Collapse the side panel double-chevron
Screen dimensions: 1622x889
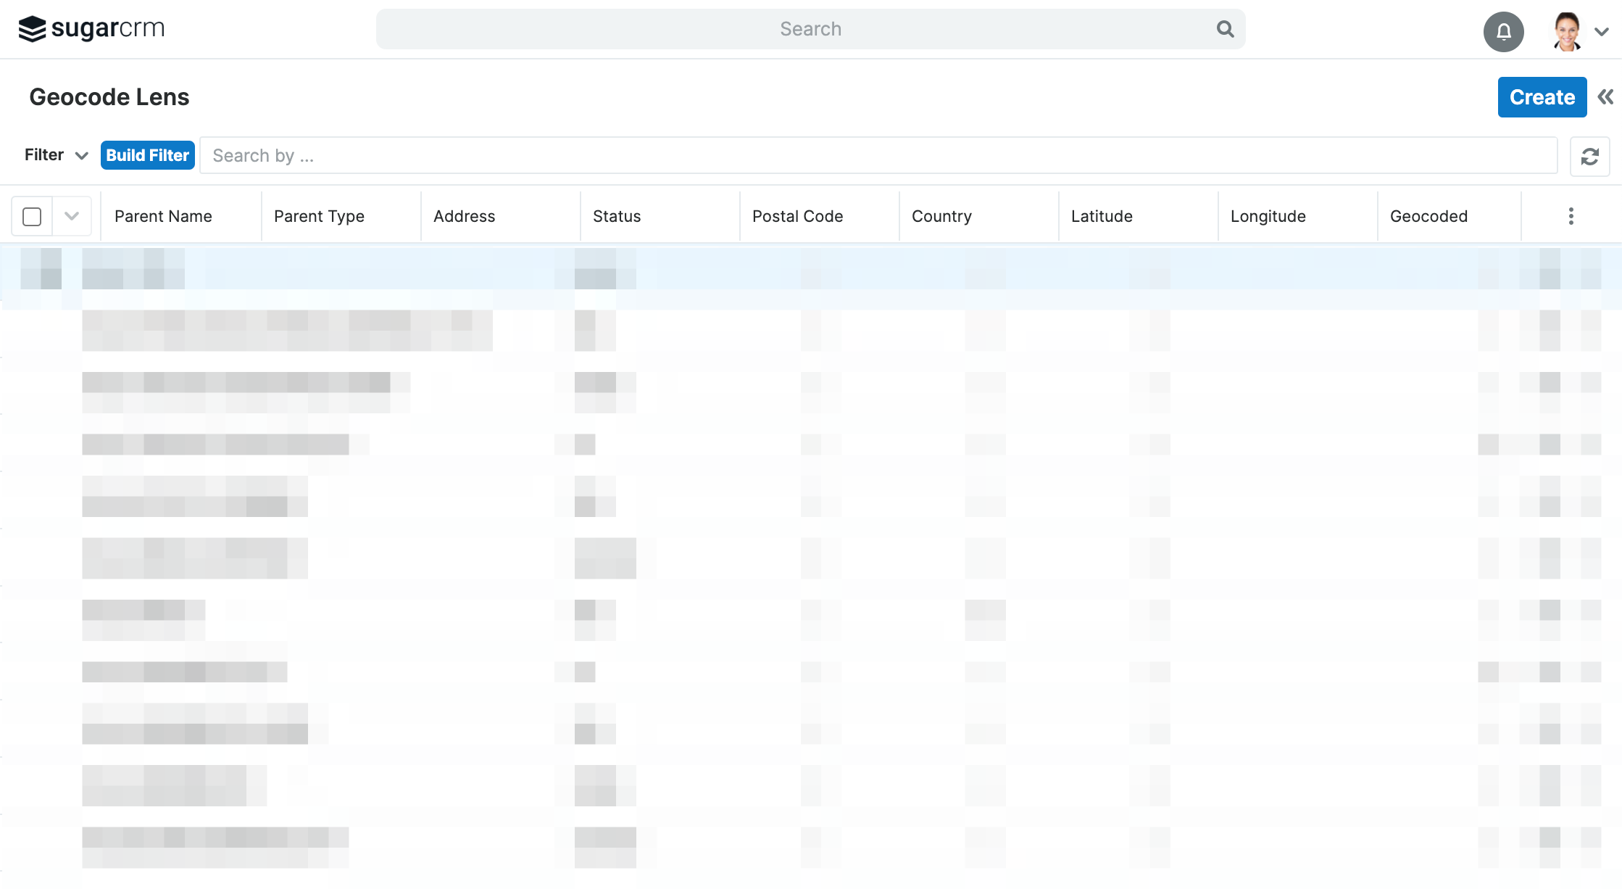pos(1605,97)
